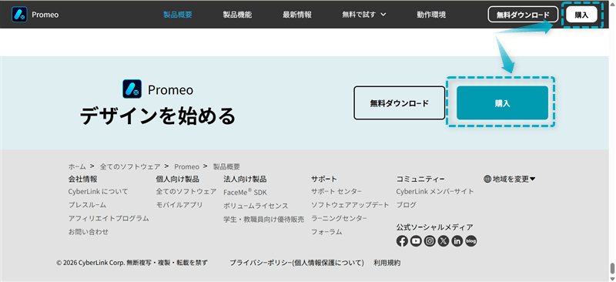Click the vertical scrollbar thumb

pos(612,268)
